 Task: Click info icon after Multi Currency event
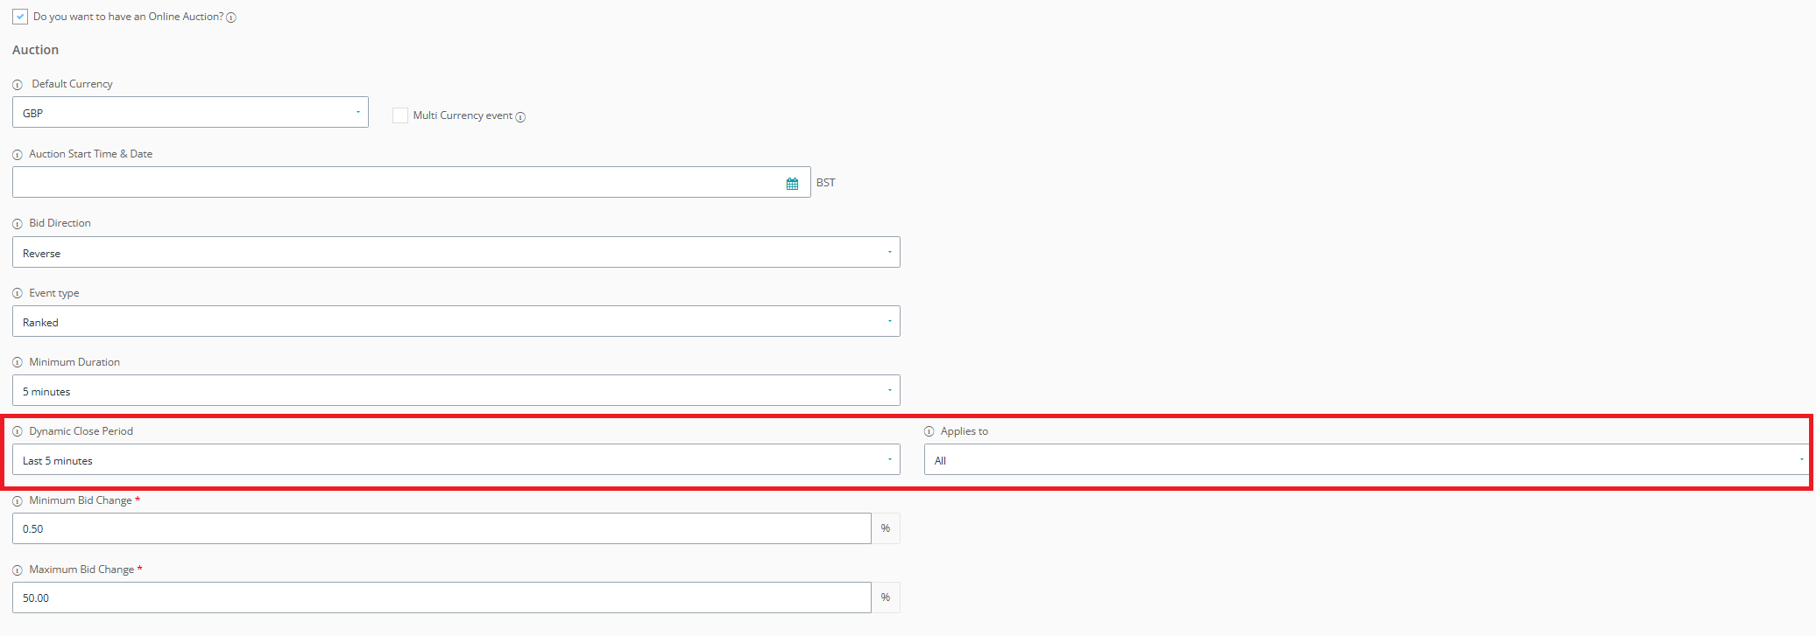520,117
